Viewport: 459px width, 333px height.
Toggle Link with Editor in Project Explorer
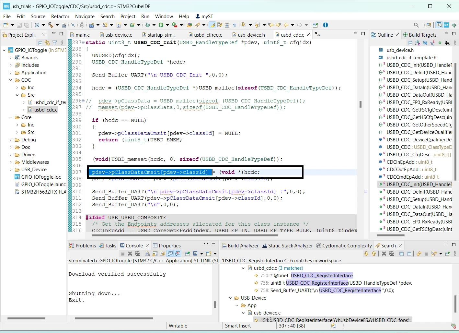click(x=47, y=43)
